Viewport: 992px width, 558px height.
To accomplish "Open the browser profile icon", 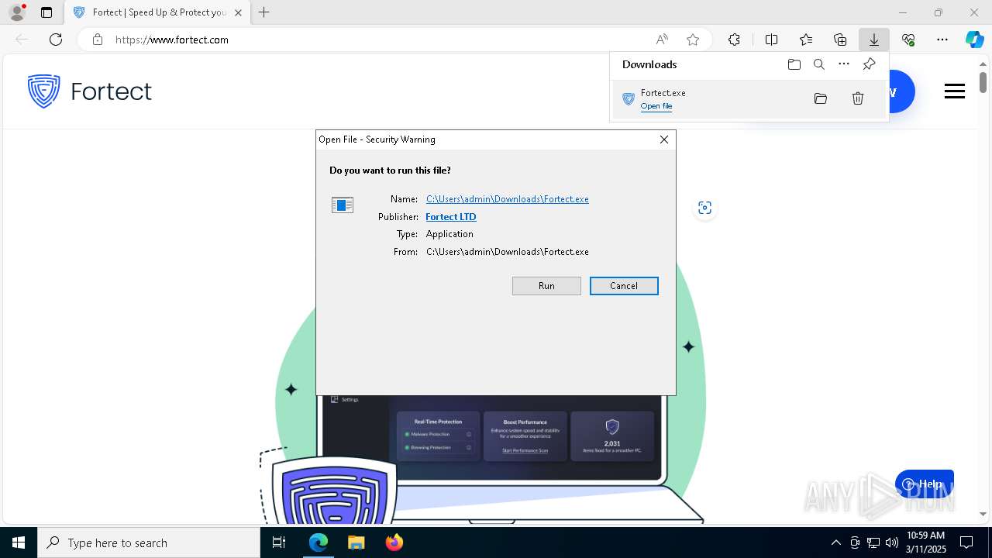I will point(17,12).
